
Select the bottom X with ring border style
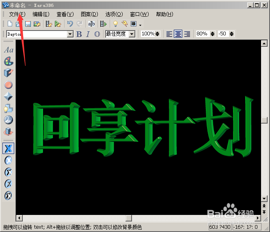(x=9, y=195)
